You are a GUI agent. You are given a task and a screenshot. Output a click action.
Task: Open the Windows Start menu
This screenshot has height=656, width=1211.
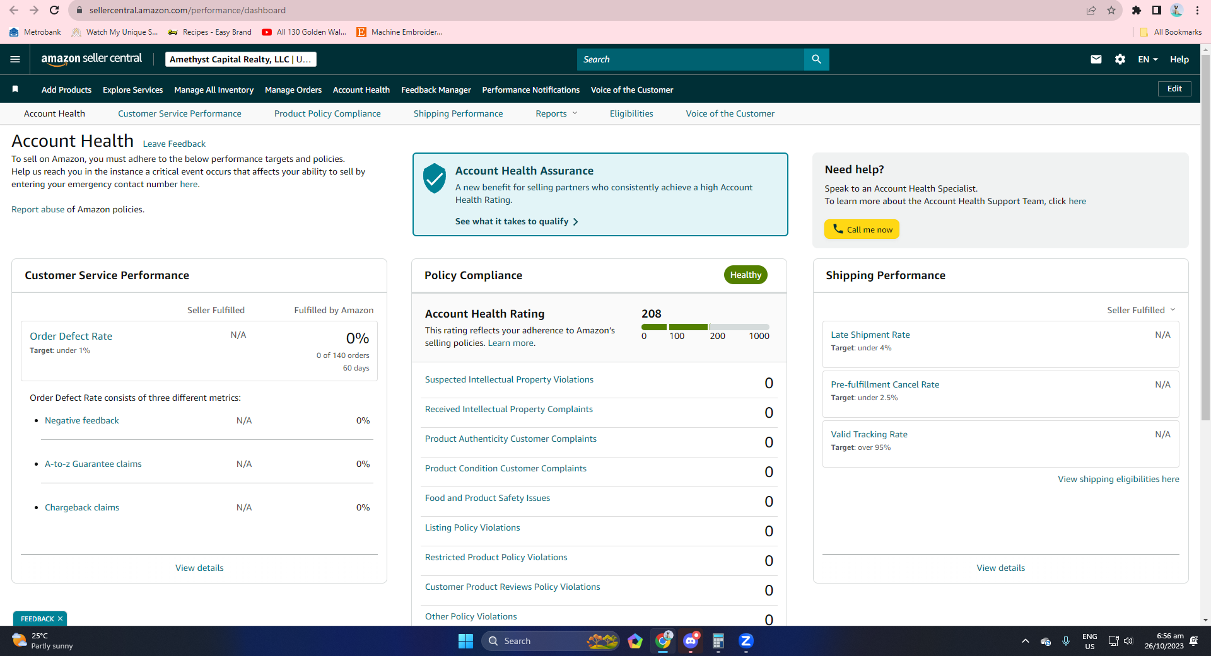pos(465,641)
